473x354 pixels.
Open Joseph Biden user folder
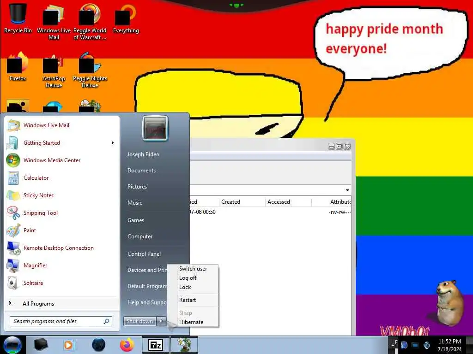[x=154, y=154]
